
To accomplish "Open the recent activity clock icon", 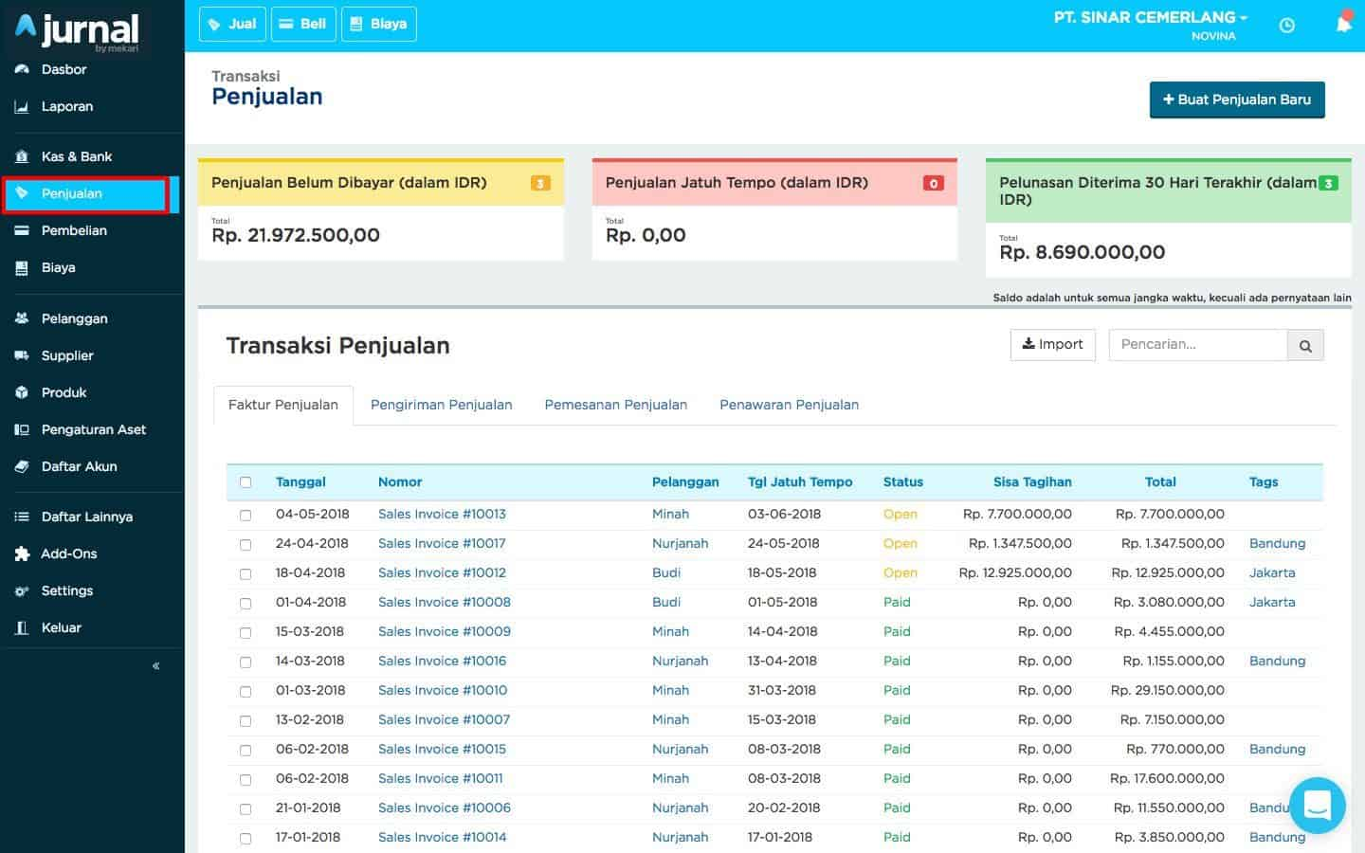I will [x=1286, y=26].
